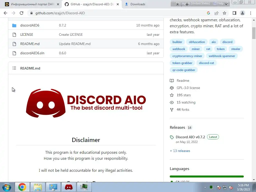Click the browser forward arrow
The height and width of the screenshot is (192, 256).
(x=13, y=13)
